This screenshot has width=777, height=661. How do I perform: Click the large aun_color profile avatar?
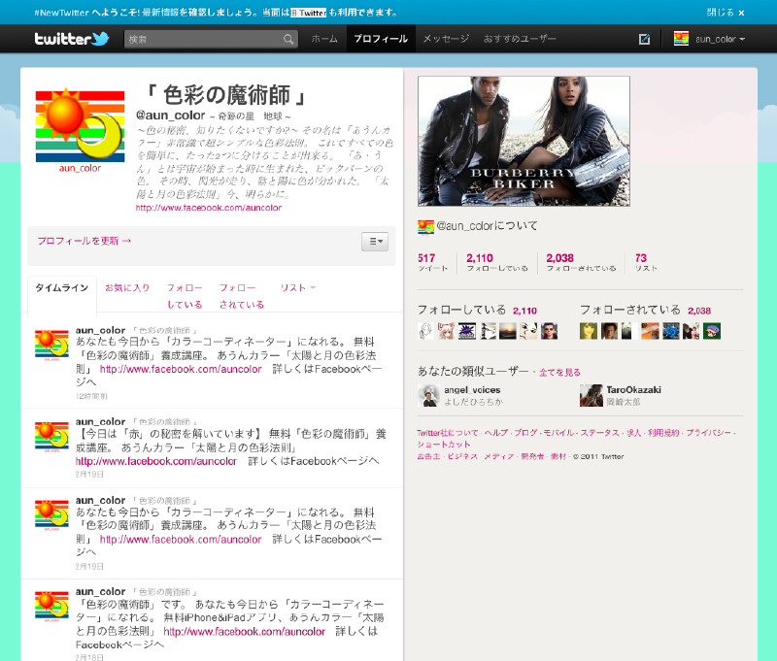[x=80, y=124]
